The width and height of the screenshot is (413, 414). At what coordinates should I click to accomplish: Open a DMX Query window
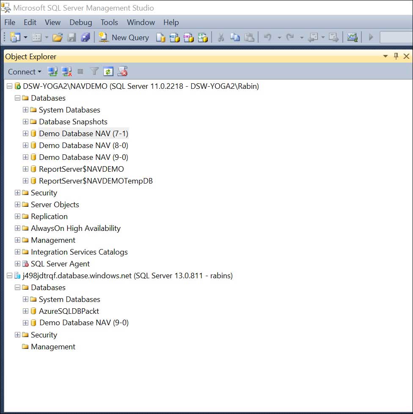coord(188,38)
